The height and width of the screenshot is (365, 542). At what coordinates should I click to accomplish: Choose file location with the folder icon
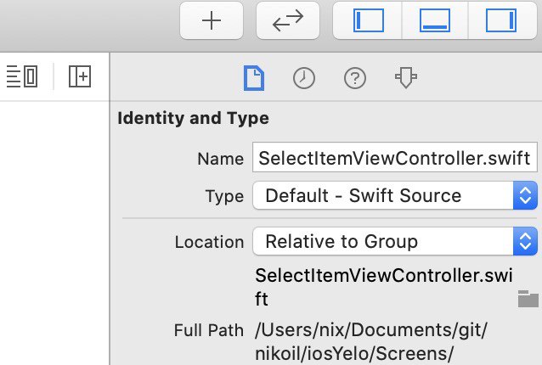click(x=528, y=299)
